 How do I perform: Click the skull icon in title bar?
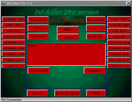click(x=4, y=3)
